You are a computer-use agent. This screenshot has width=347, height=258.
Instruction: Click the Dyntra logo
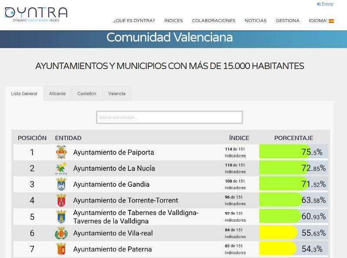[x=36, y=14]
